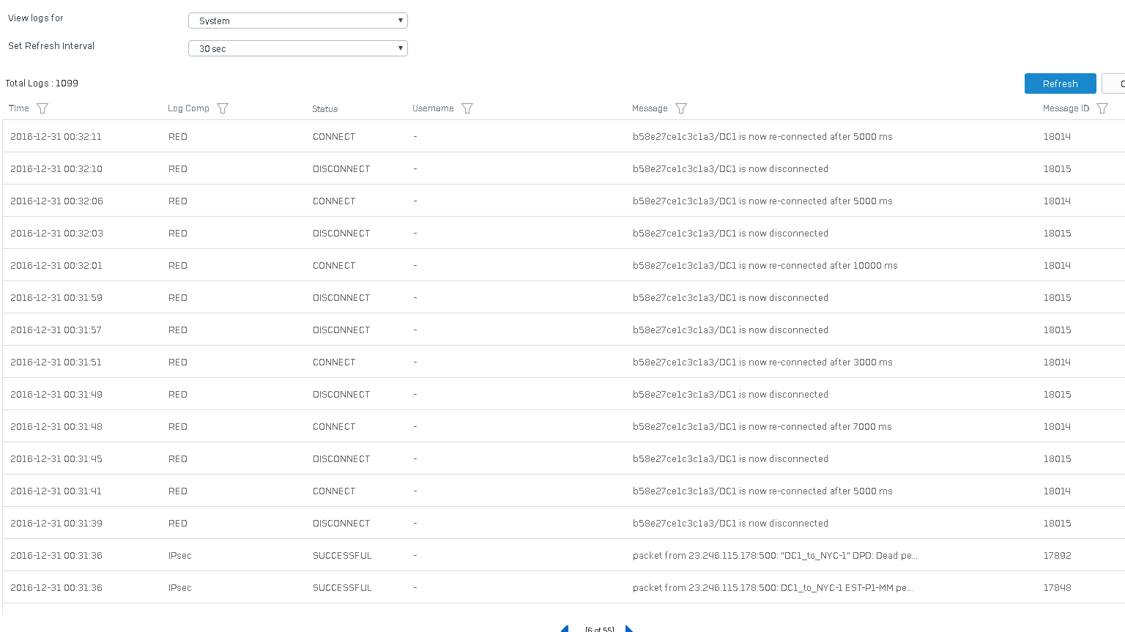1125x632 pixels.
Task: Click the re-connected after 7000 ms message
Action: coord(762,427)
